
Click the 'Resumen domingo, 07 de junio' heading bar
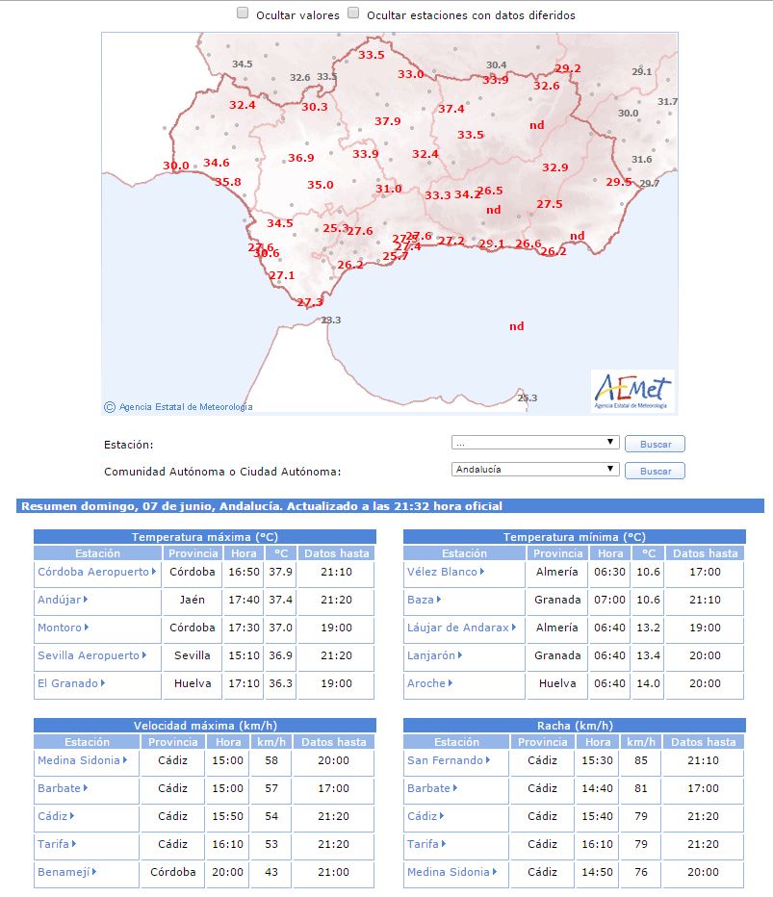coord(390,506)
